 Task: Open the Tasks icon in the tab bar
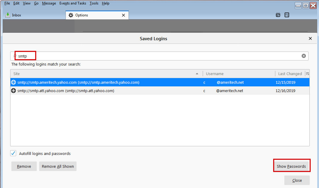click(287, 15)
